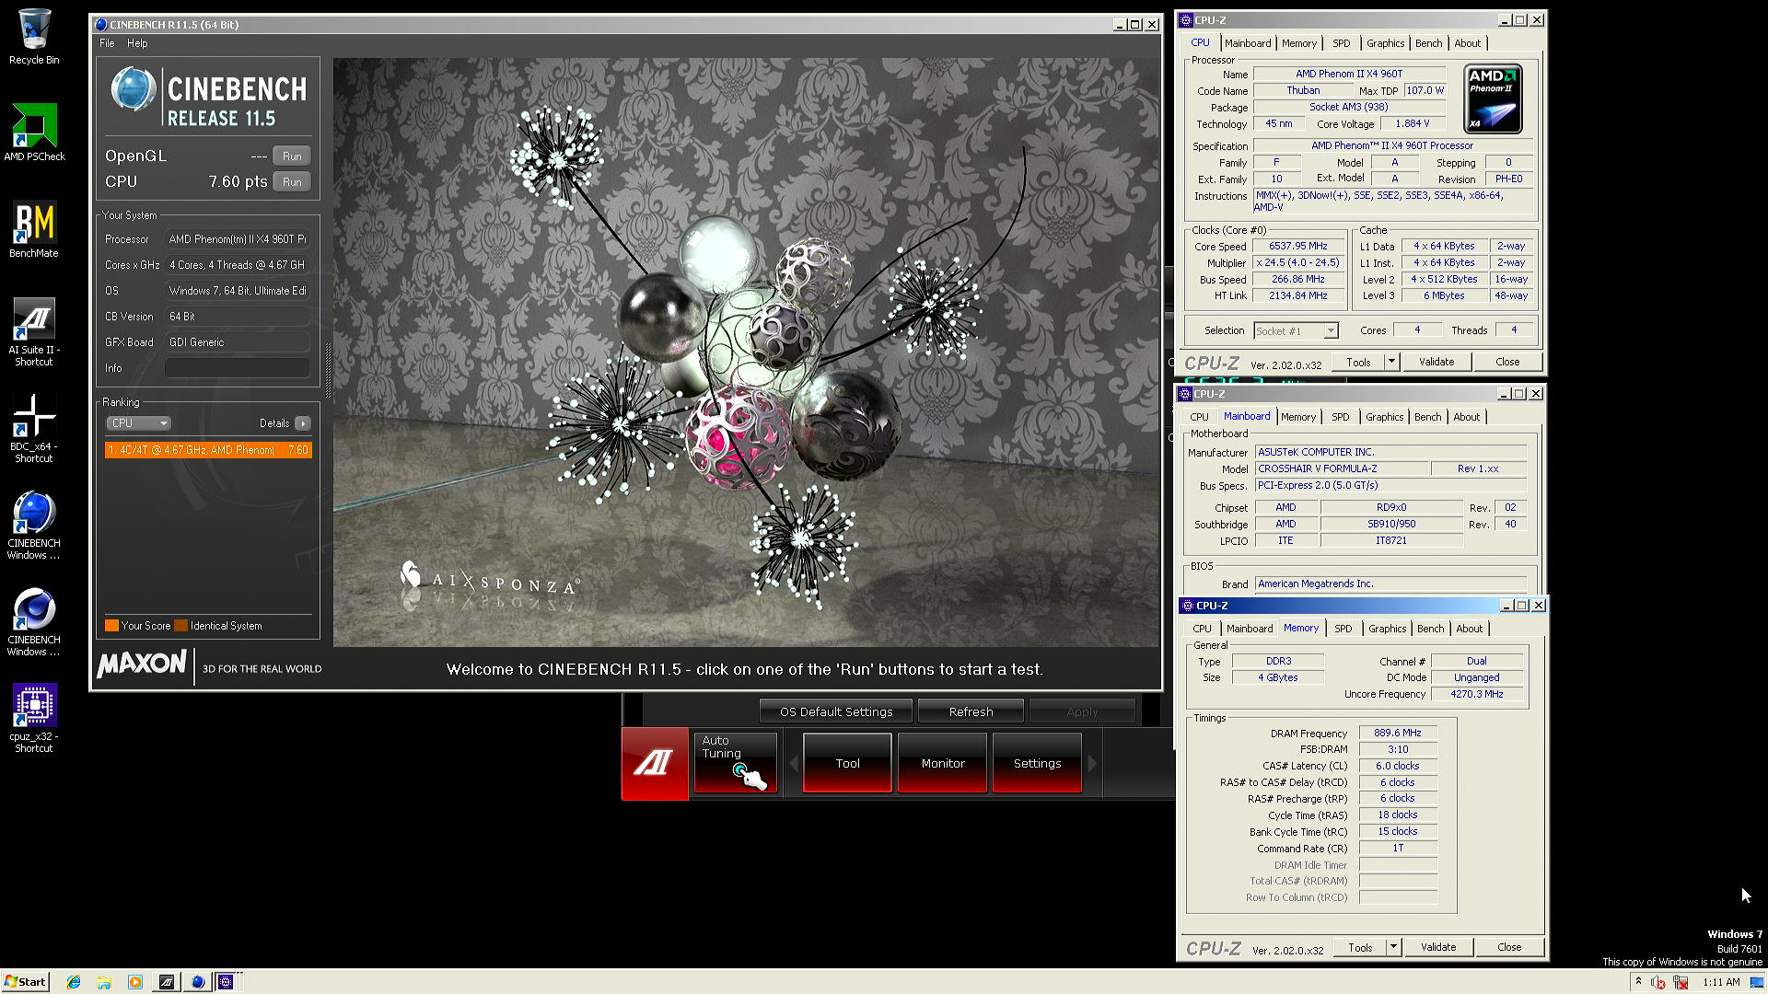Open AI Suite II shortcut icon
Viewport: 1768px width, 994px height.
pyautogui.click(x=34, y=332)
